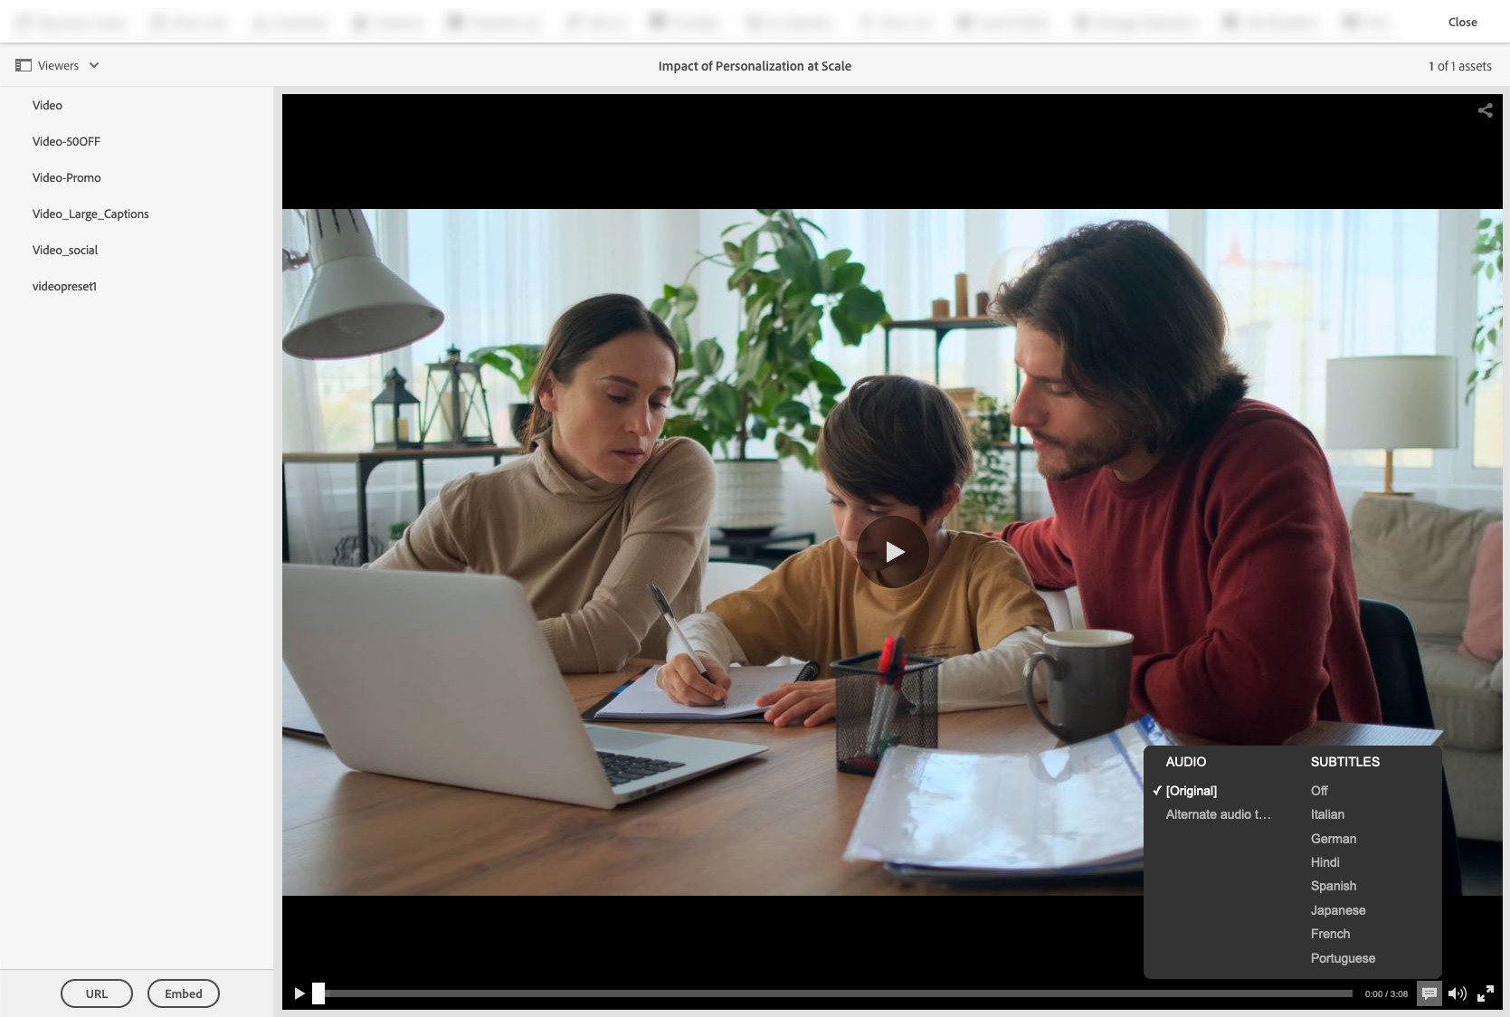Image resolution: width=1510 pixels, height=1017 pixels.
Task: Click the share icon on the video
Action: (1485, 110)
